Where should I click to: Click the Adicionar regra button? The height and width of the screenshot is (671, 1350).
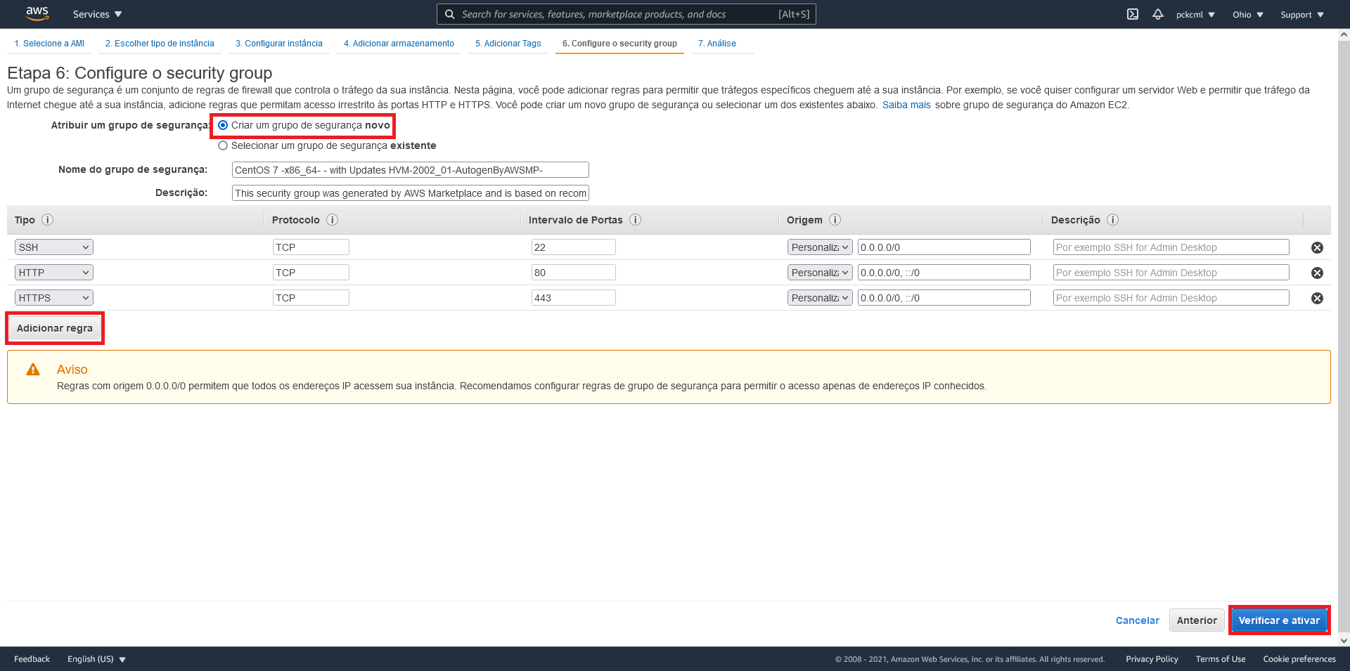55,327
